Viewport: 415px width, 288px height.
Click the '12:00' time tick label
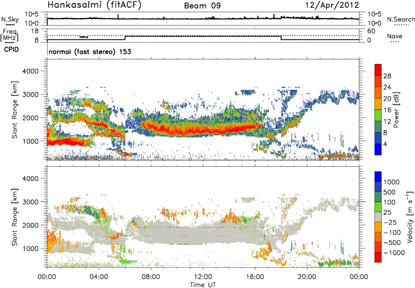pos(203,277)
